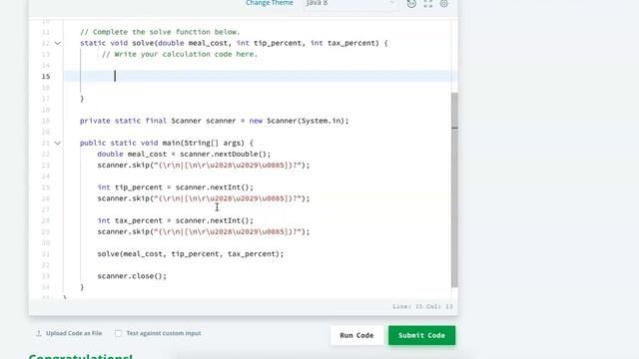Reset code with the restore icon

tap(411, 4)
